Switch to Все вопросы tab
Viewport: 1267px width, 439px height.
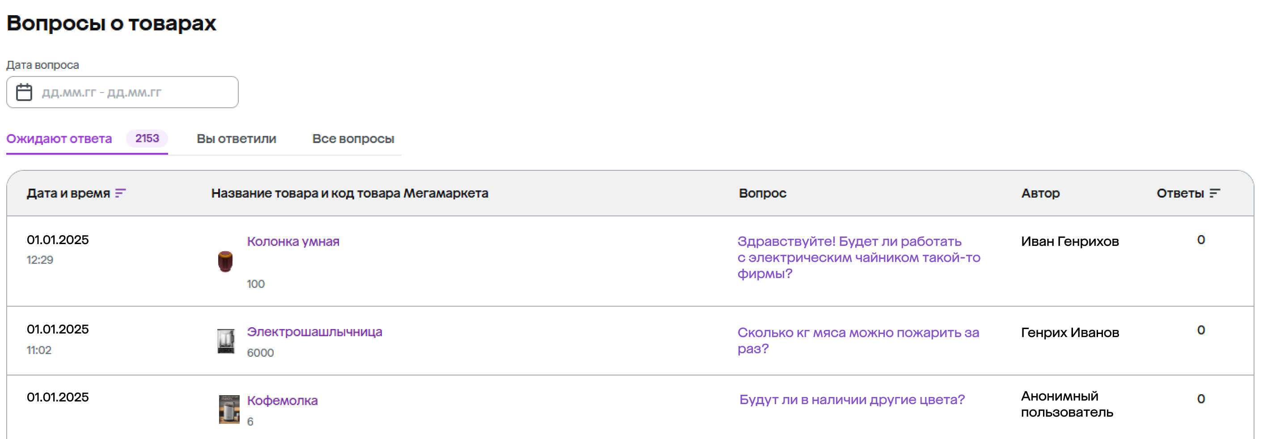353,139
